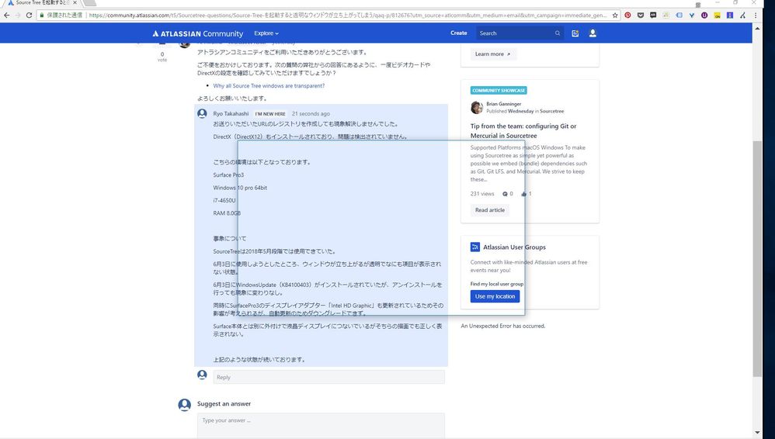Click the 'RAM 8.0GB' line
Screen dimensions: 775x439
pyautogui.click(x=227, y=213)
